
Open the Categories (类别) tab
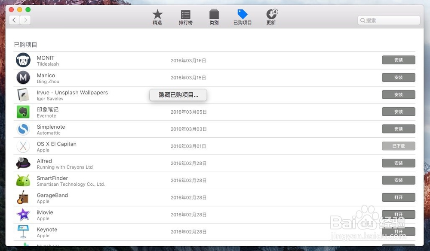tap(214, 17)
